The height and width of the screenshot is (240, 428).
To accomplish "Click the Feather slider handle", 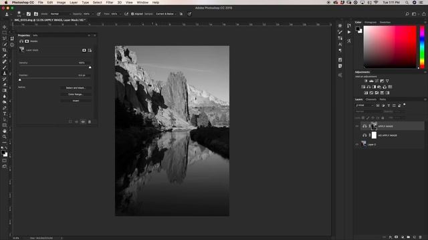I will pyautogui.click(x=20, y=79).
